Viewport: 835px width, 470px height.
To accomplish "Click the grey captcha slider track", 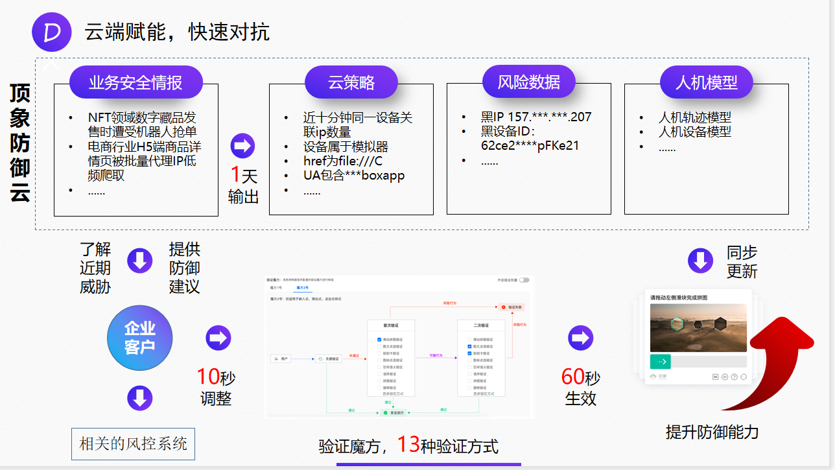I will (x=709, y=362).
